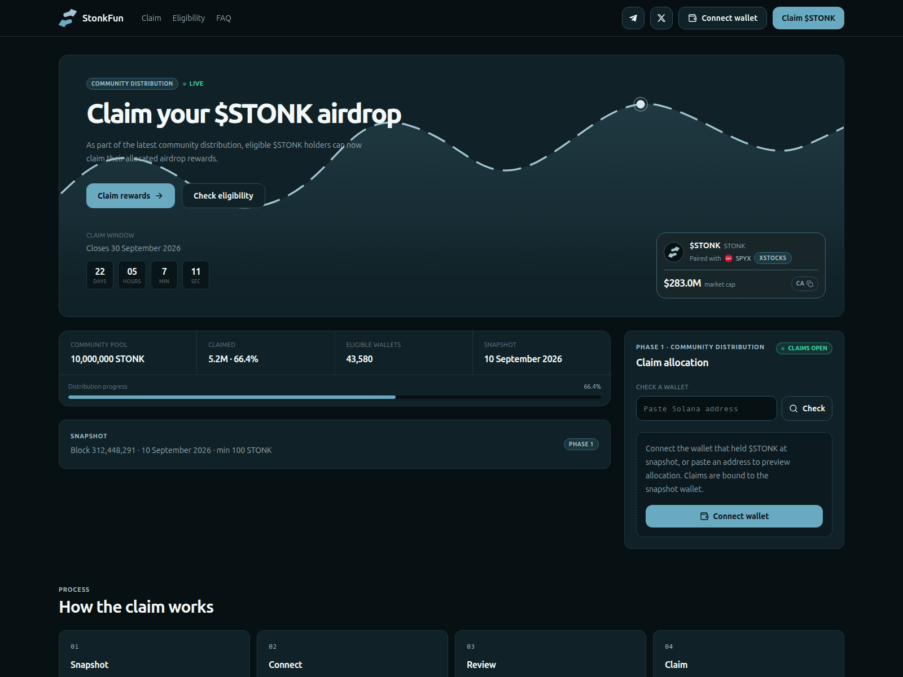Image resolution: width=903 pixels, height=677 pixels.
Task: Click the StonkFun logo icon
Action: 68,18
